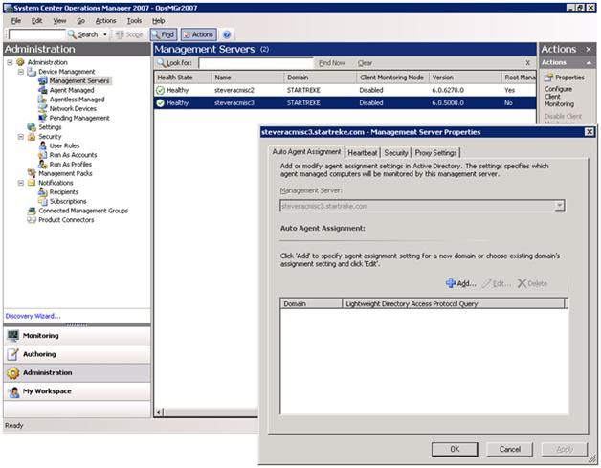Screen dimensions: 601x468
Task: Open the View menu
Action: point(59,21)
